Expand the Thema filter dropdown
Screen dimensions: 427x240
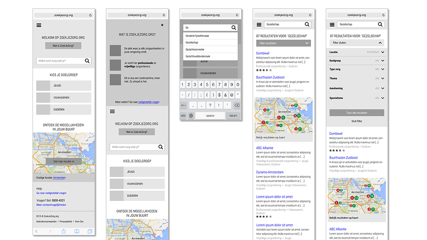click(x=357, y=79)
